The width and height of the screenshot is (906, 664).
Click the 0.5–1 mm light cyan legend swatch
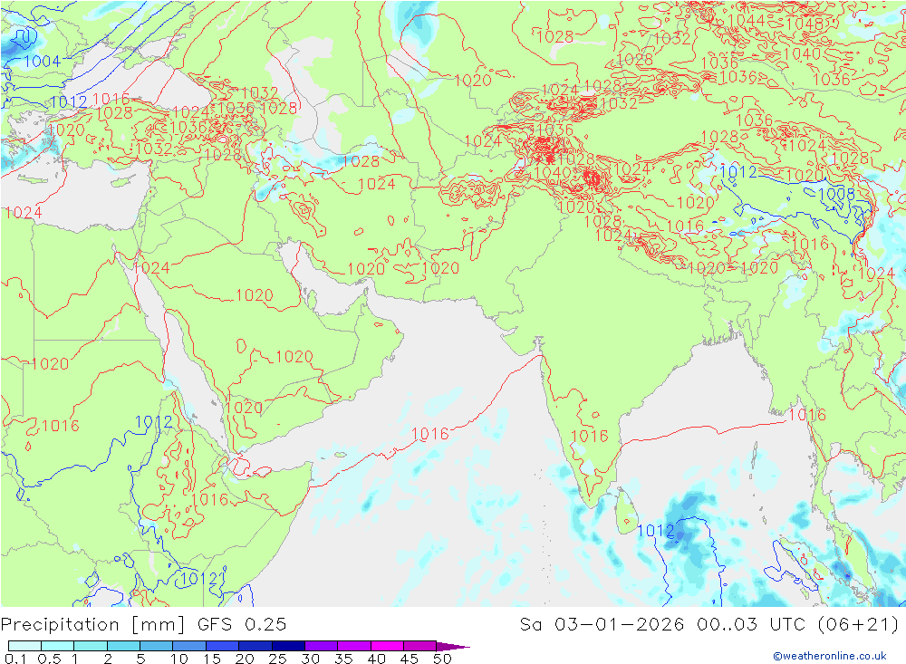click(57, 646)
